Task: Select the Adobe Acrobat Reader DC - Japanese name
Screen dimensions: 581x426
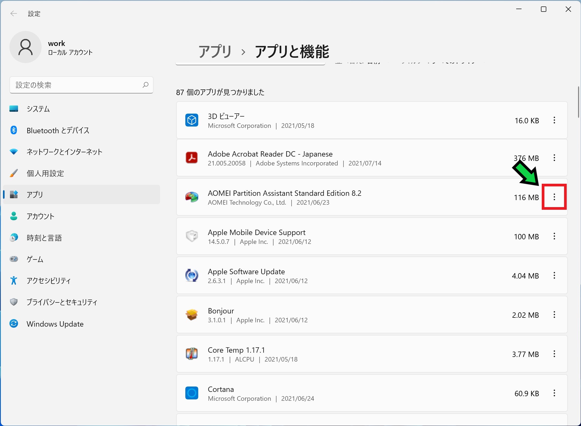Action: [270, 154]
